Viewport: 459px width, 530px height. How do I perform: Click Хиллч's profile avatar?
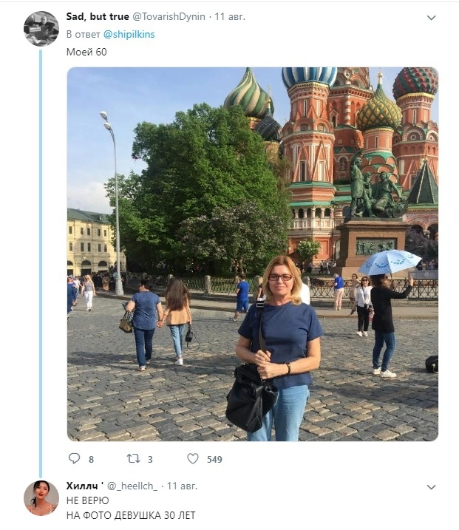41,497
